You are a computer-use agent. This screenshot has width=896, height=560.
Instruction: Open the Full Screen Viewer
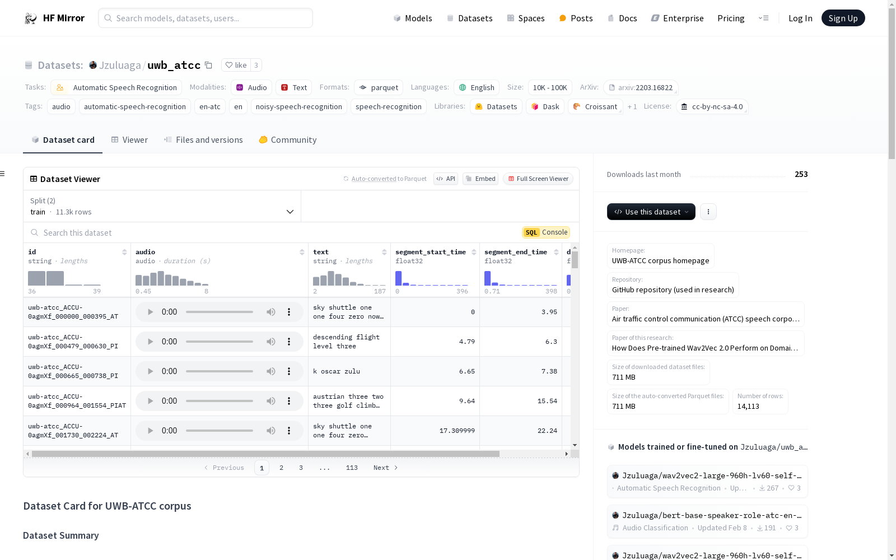[x=538, y=179]
